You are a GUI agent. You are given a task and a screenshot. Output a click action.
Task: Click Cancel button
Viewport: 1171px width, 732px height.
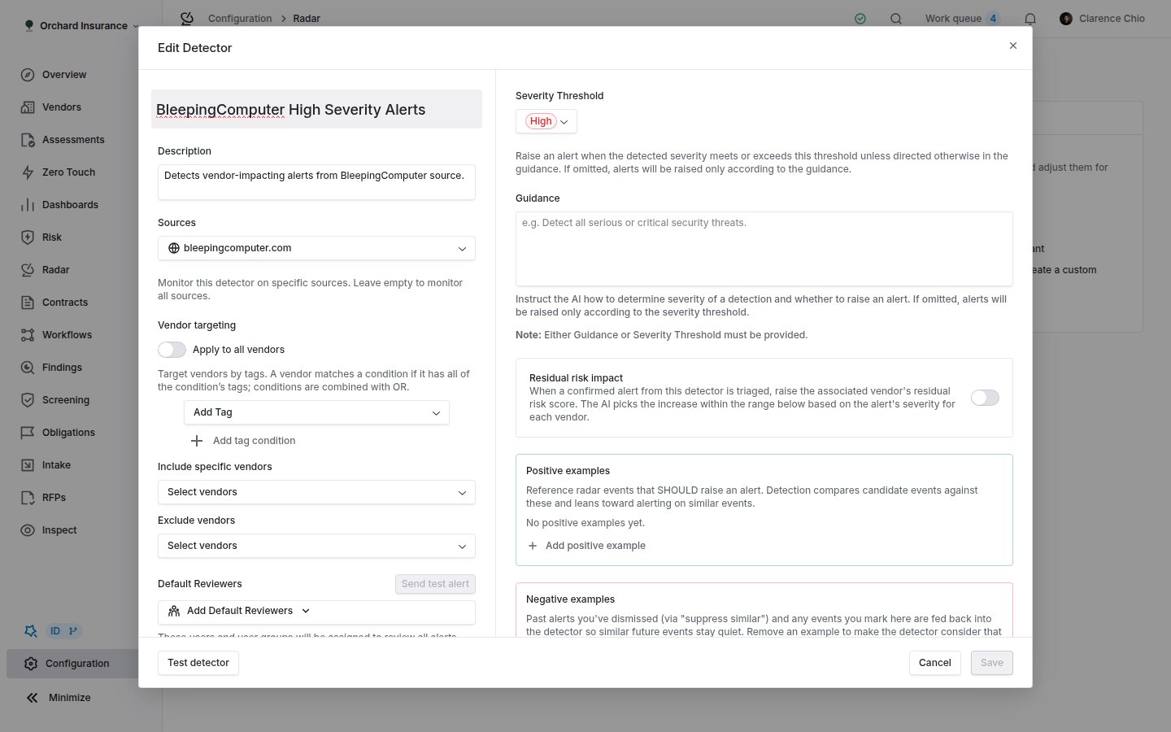click(x=935, y=663)
